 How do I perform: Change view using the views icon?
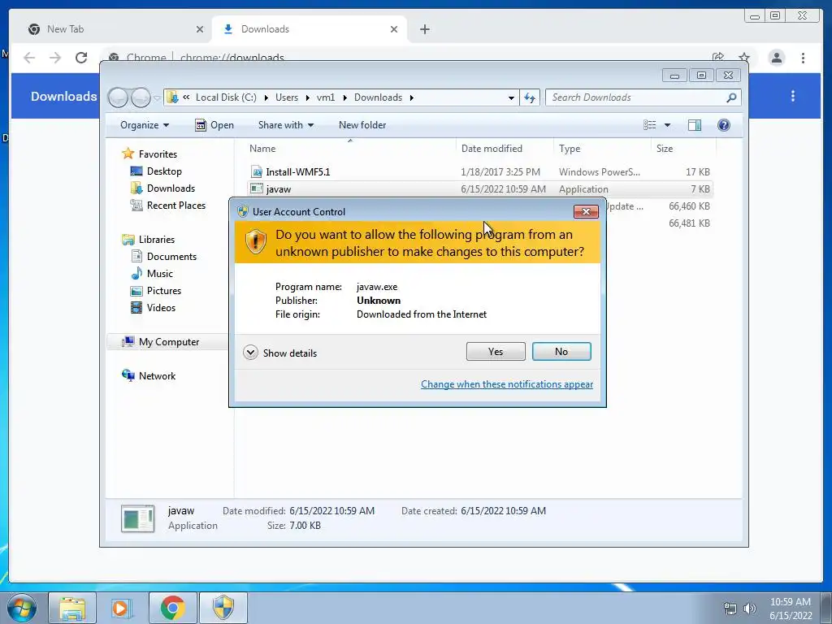point(650,125)
